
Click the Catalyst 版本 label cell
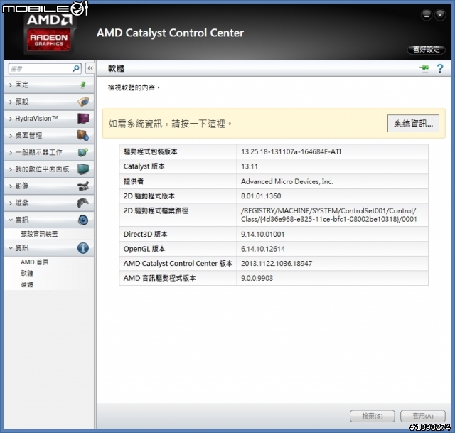coord(178,166)
